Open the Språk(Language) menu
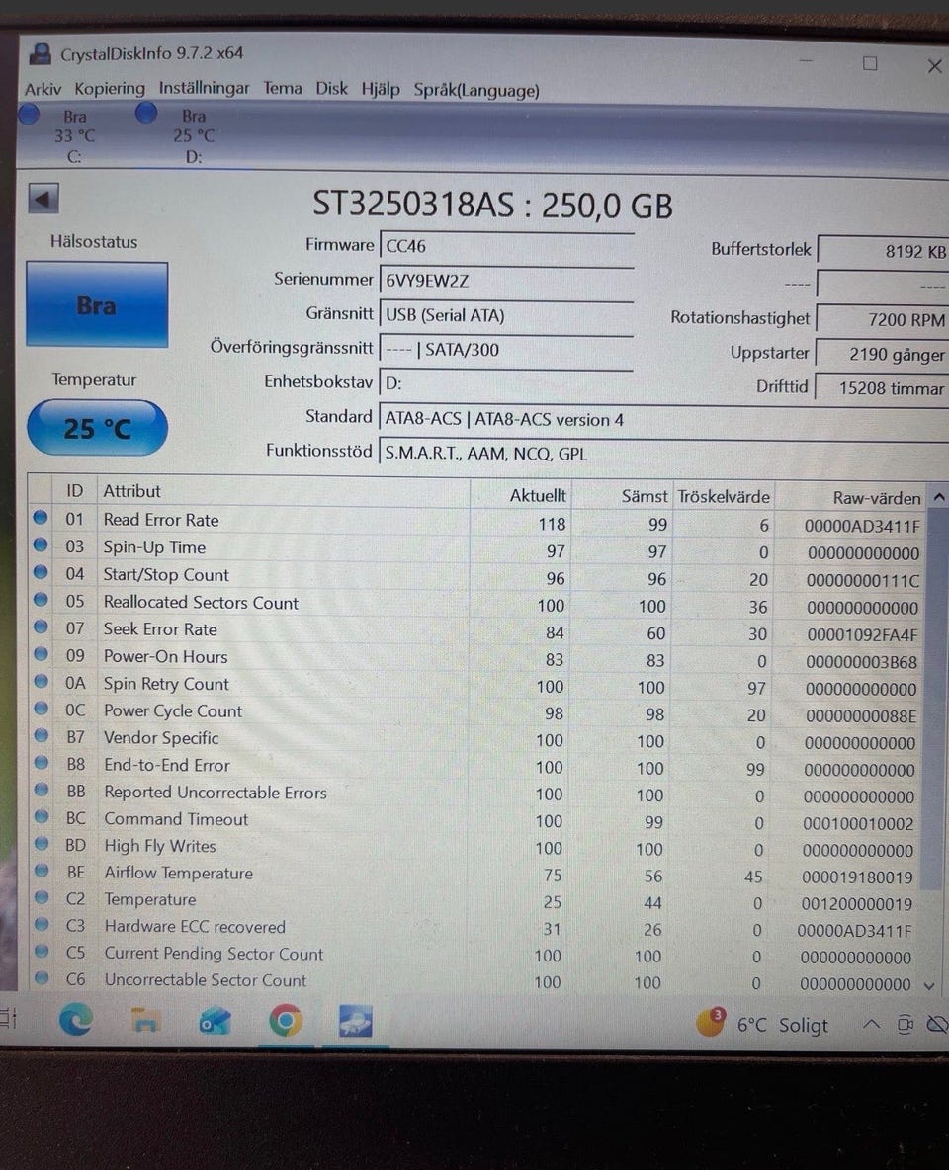 [x=476, y=90]
